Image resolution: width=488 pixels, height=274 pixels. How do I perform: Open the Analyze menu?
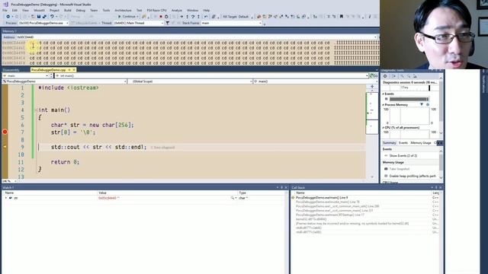(176, 10)
